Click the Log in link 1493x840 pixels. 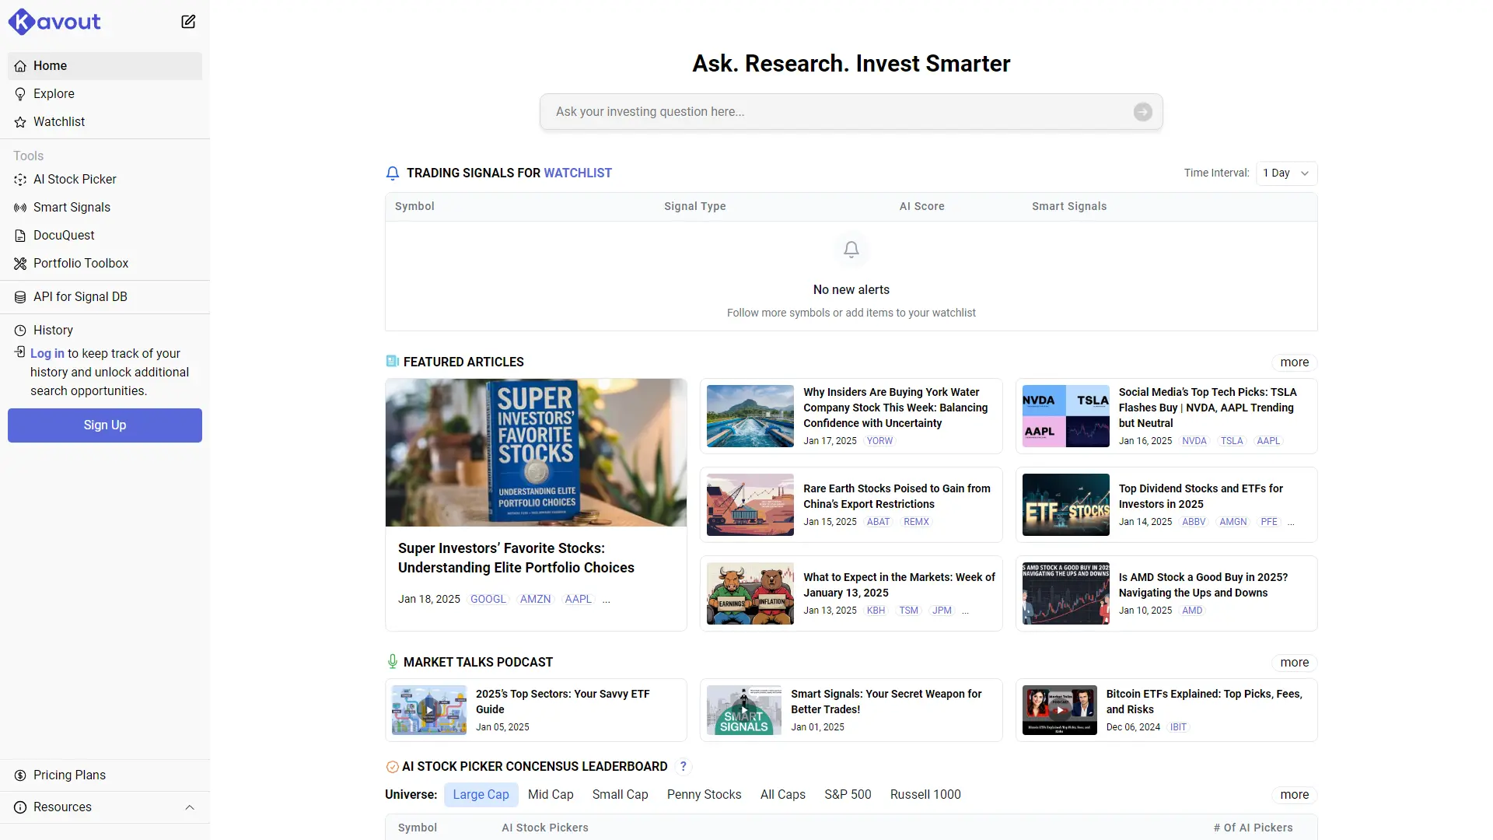coord(47,354)
